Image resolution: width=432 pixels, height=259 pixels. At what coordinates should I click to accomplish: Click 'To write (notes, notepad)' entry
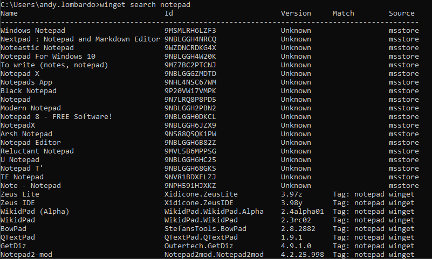[54, 65]
